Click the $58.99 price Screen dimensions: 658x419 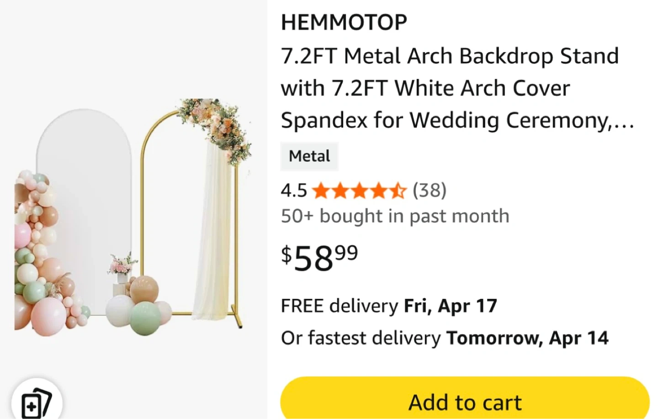[319, 257]
